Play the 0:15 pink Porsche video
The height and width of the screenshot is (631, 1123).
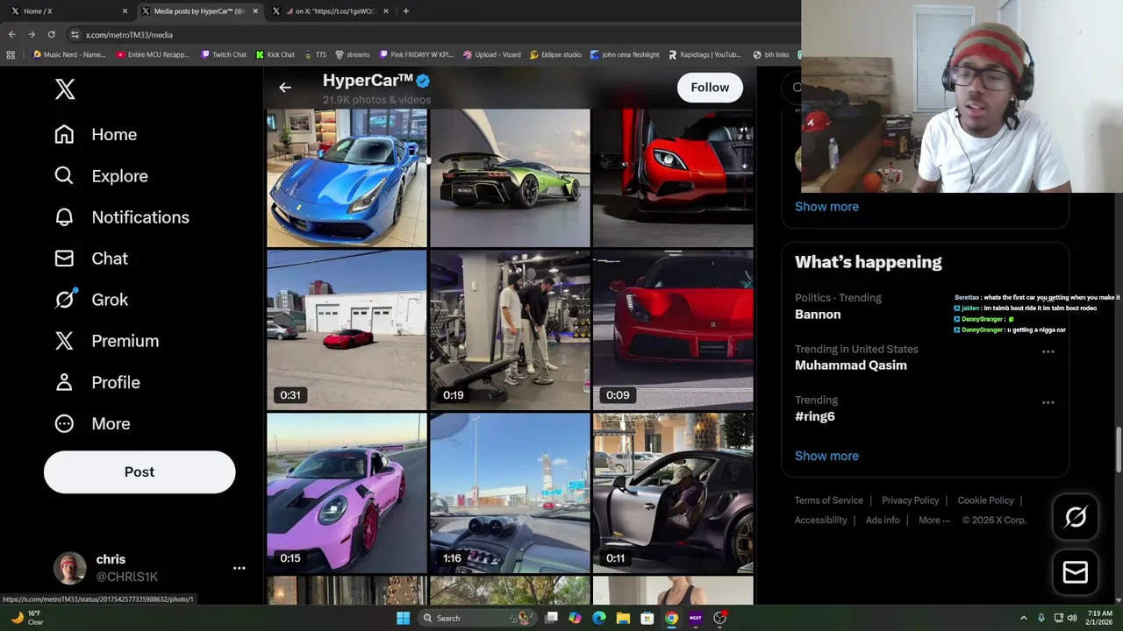tap(347, 493)
